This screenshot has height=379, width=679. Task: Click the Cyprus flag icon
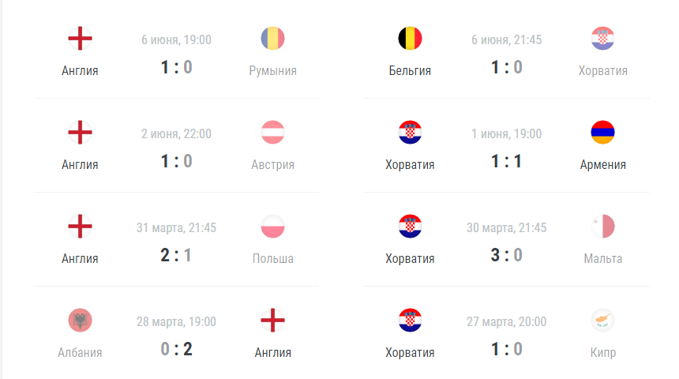pos(602,320)
